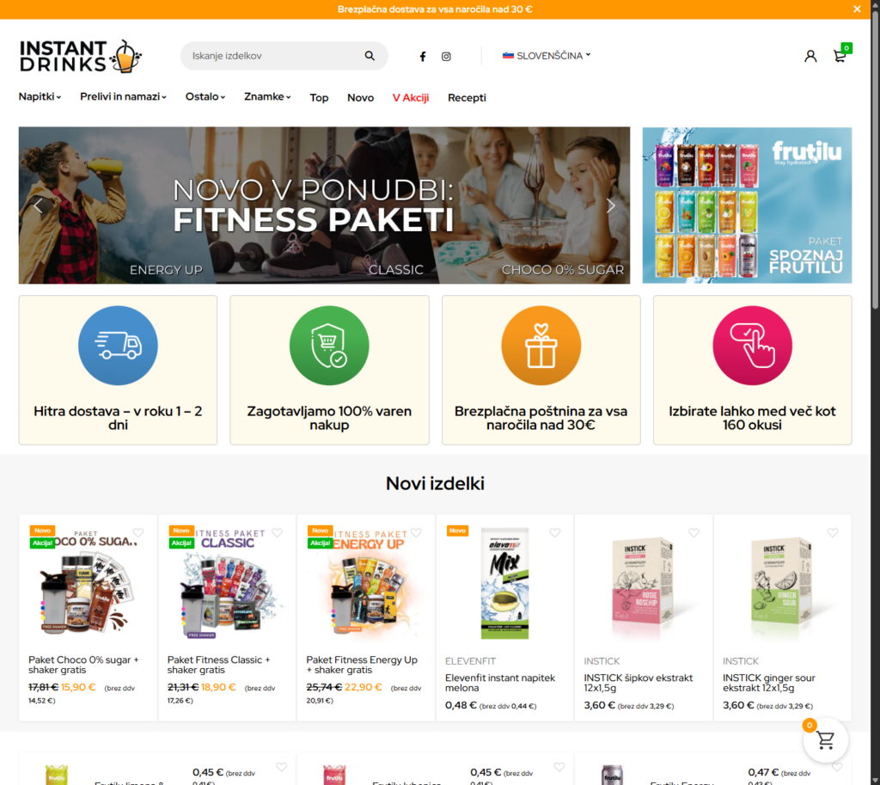The width and height of the screenshot is (880, 785).
Task: Open the Instagram icon link
Action: coord(446,56)
